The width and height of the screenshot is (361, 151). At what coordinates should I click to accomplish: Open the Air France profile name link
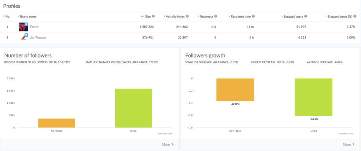click(38, 37)
